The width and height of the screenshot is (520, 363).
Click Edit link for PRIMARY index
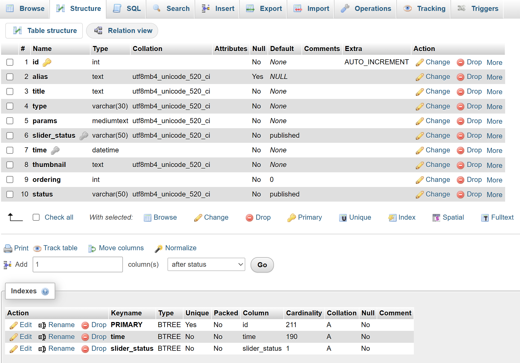(25, 325)
